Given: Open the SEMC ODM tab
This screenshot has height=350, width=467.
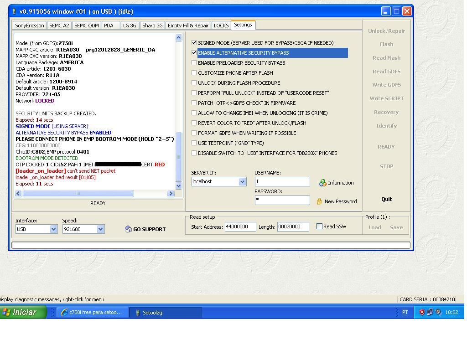Looking at the screenshot, I should (86, 26).
